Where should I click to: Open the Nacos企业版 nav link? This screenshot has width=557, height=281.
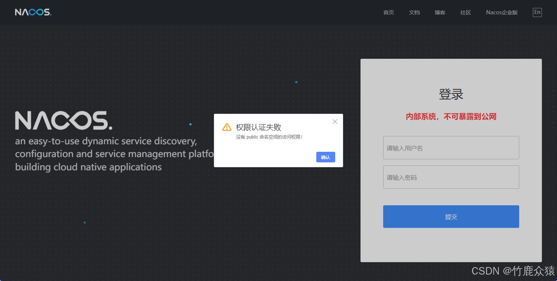point(502,12)
